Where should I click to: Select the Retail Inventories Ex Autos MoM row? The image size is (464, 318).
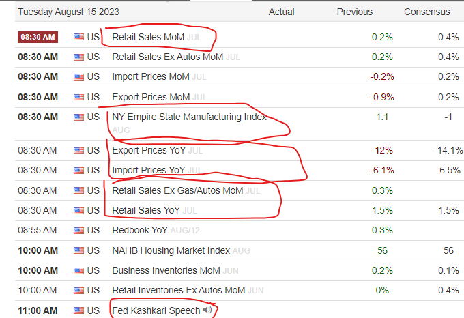tap(240, 291)
